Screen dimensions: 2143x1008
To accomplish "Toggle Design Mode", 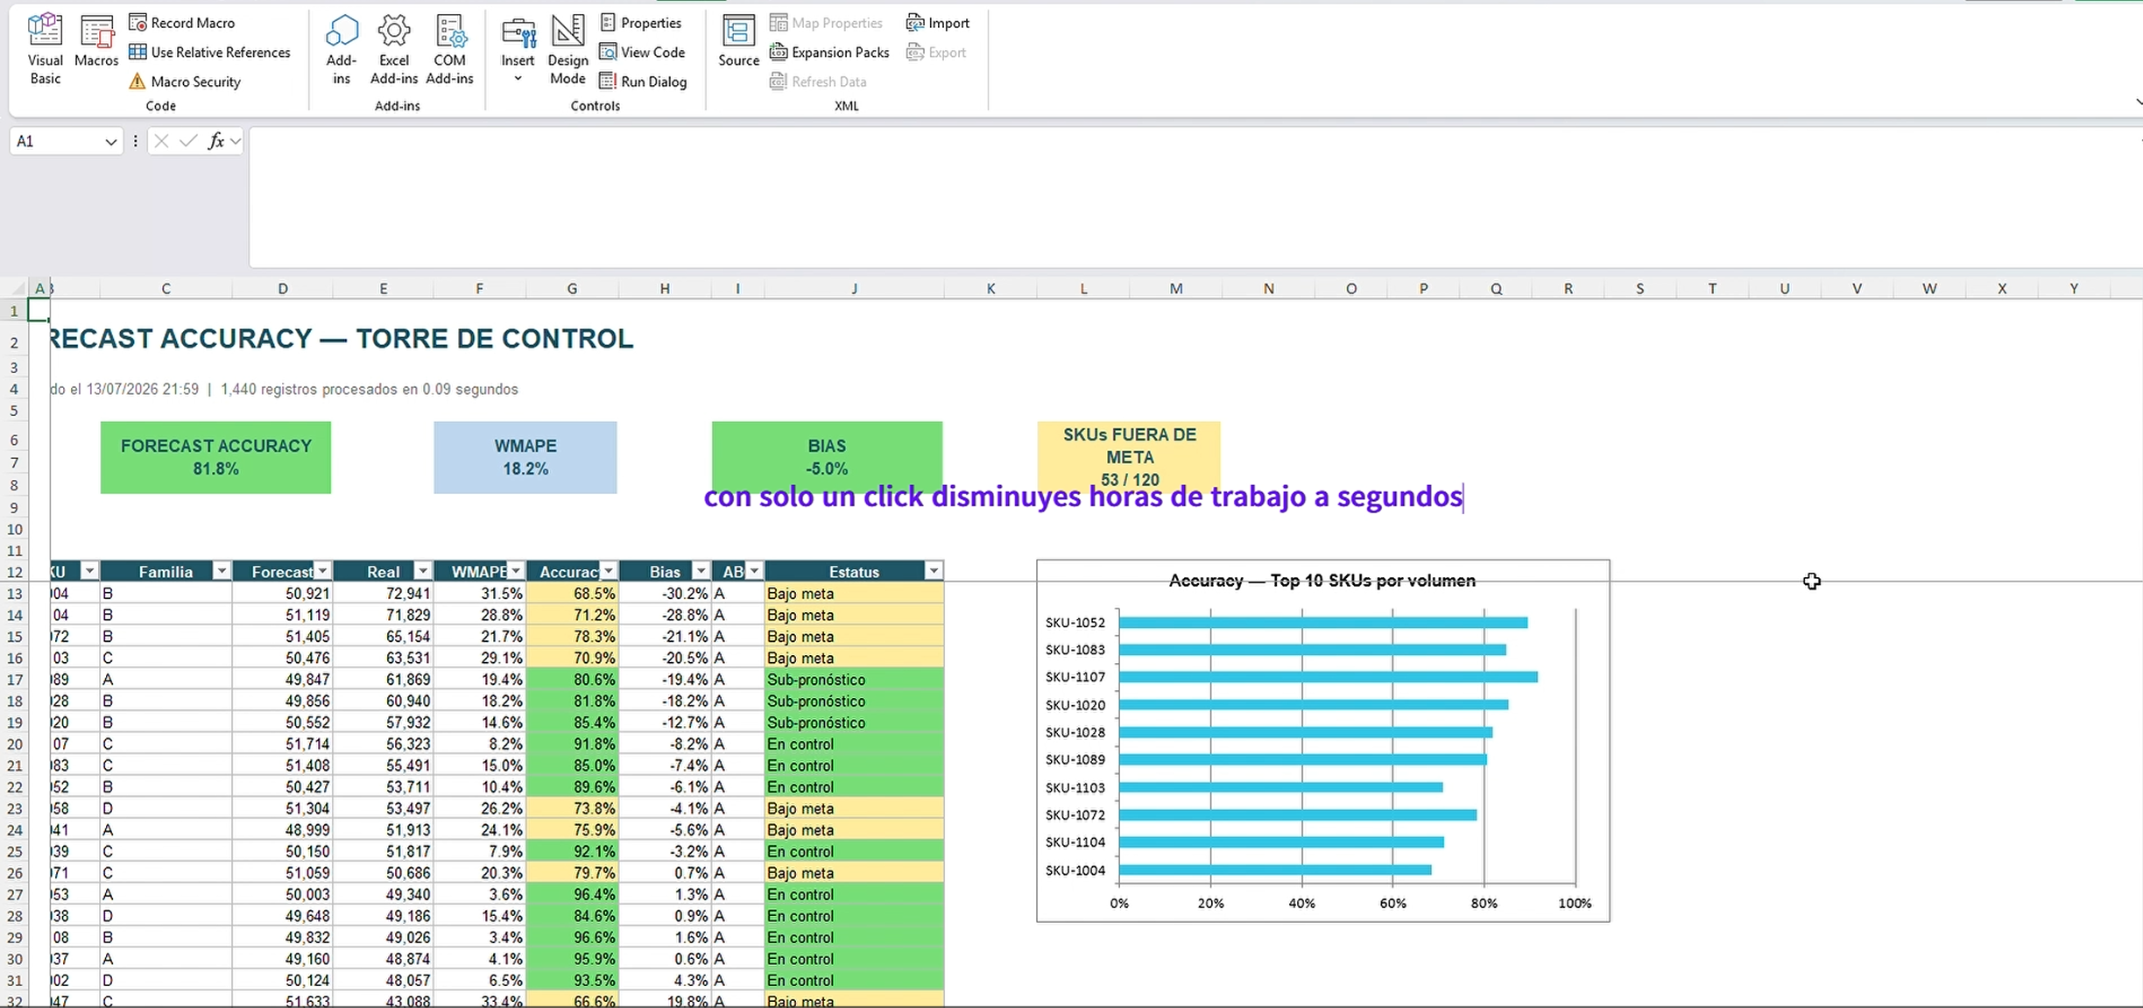I will point(567,50).
